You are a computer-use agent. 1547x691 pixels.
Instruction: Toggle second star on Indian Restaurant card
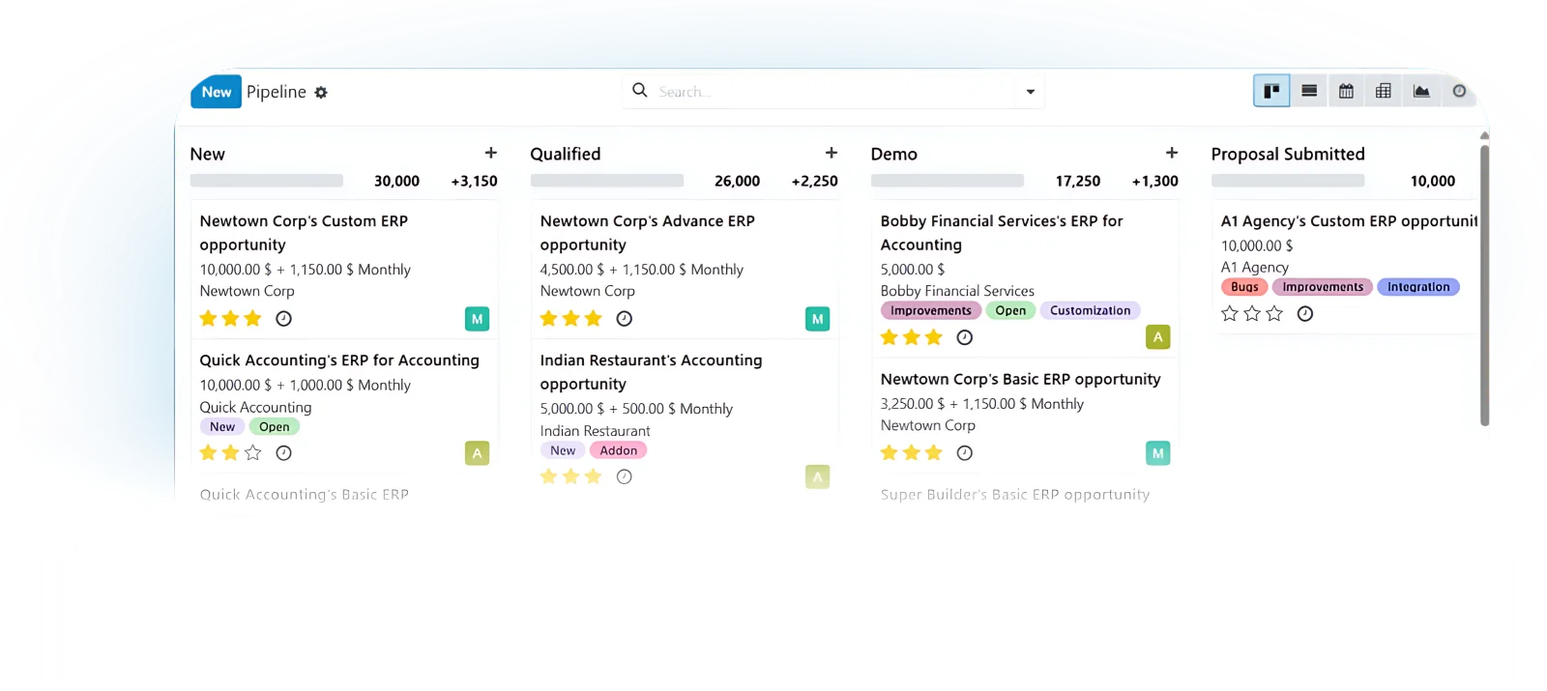(x=571, y=476)
